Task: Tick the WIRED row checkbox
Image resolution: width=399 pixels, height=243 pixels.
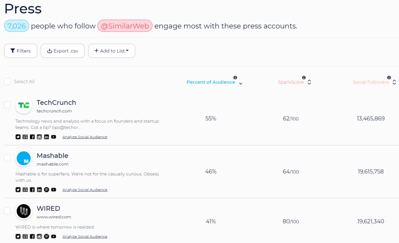Action: pos(7,211)
